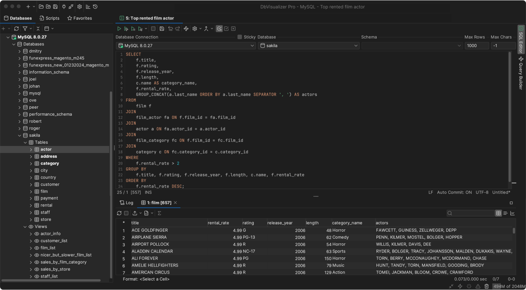Collapse the Views node
Screen dimensions: 526x290
click(25, 227)
